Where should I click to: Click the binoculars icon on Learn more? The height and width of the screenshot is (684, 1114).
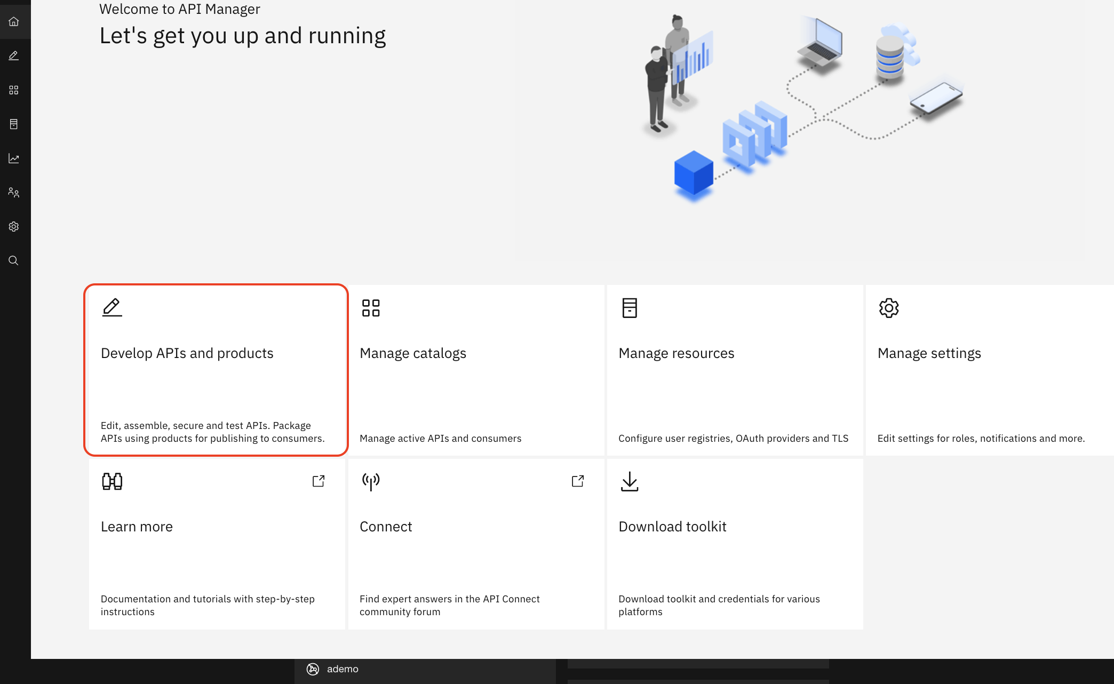(x=112, y=481)
